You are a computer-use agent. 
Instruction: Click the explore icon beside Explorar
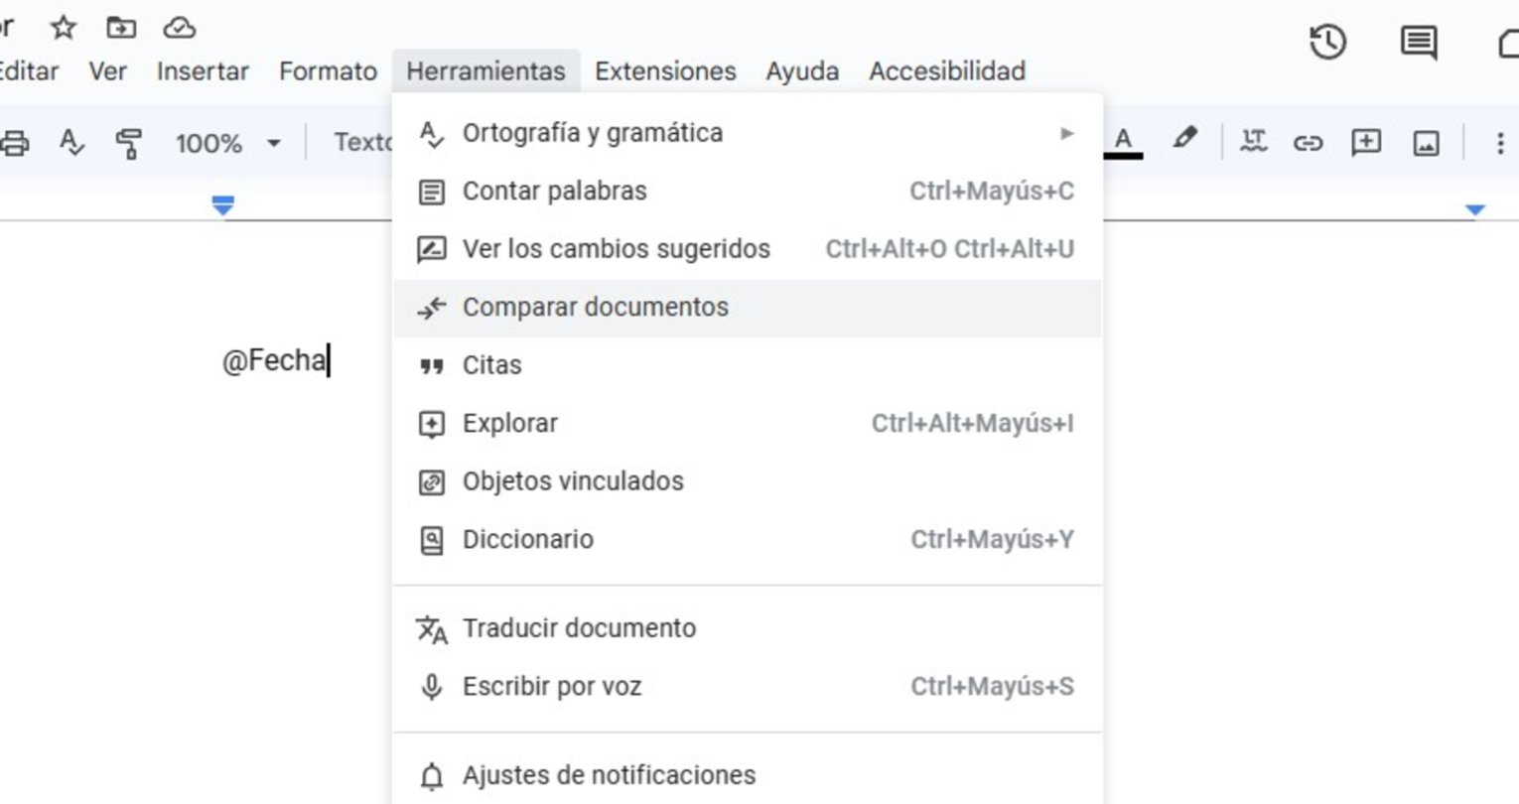coord(431,425)
